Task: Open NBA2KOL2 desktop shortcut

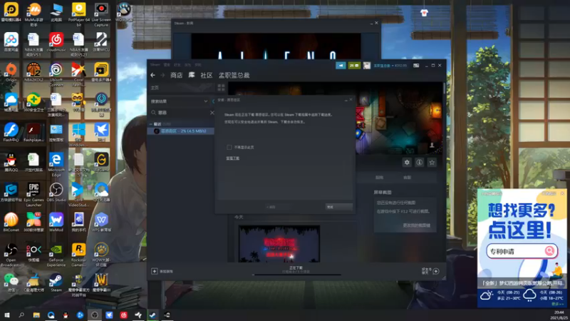Action: pyautogui.click(x=33, y=72)
